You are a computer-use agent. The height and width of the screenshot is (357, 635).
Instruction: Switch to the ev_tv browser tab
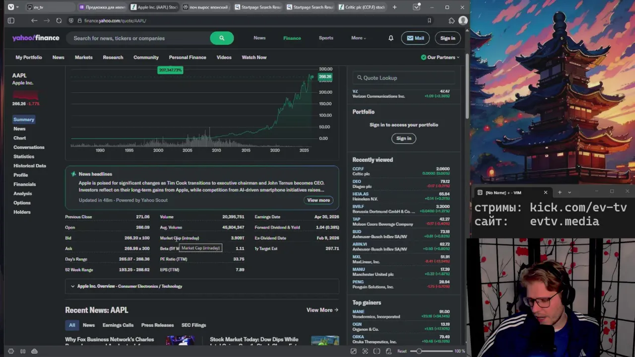[x=50, y=7]
